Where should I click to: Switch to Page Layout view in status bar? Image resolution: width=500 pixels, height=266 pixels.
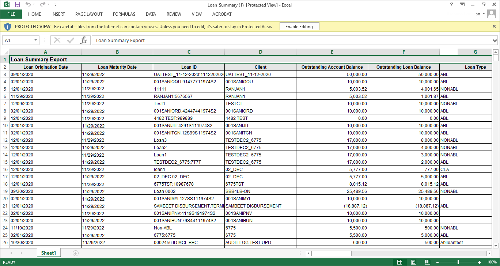pos(413,262)
